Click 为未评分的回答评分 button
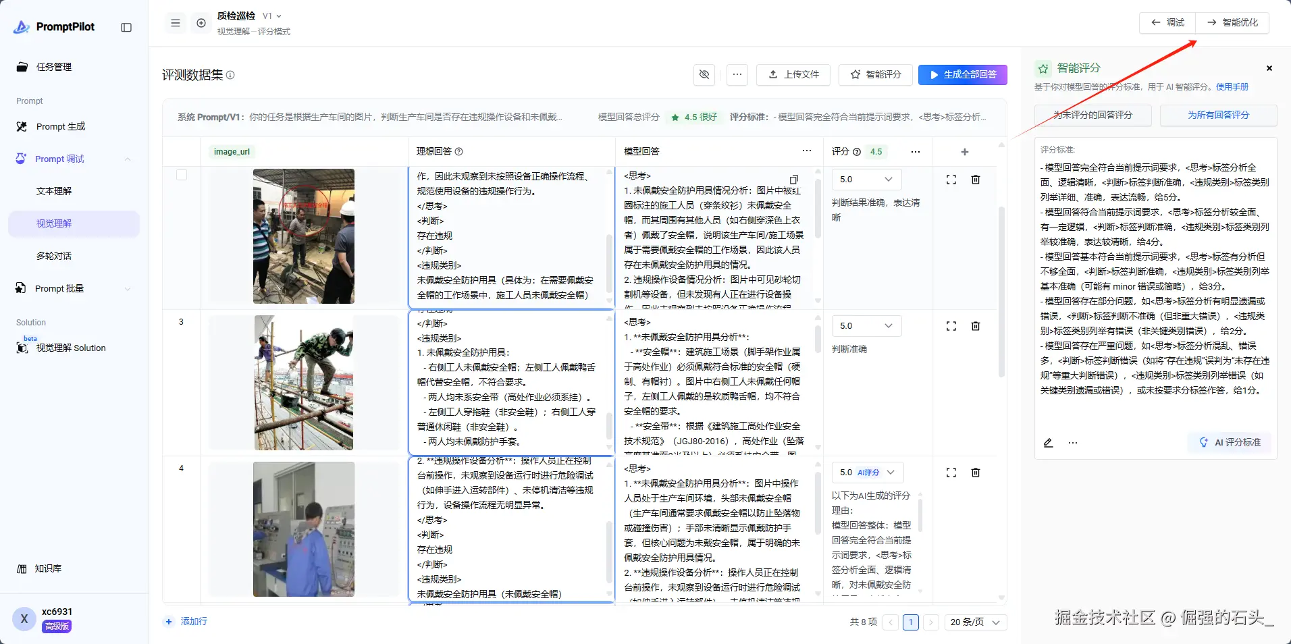 tap(1093, 115)
